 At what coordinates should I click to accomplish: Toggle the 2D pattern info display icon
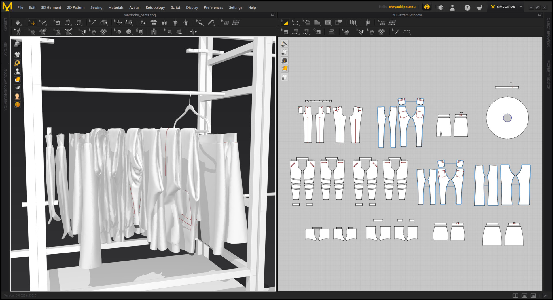285,60
